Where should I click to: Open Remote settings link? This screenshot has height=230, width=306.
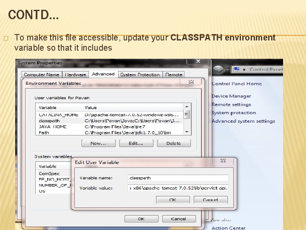[x=232, y=104]
